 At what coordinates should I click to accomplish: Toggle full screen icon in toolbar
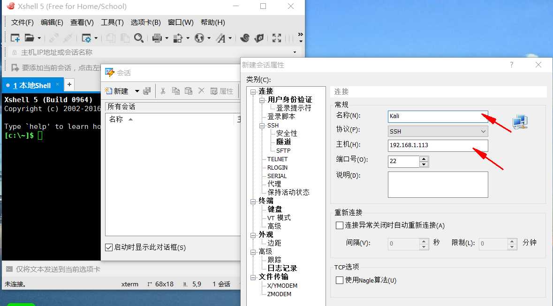coord(277,37)
